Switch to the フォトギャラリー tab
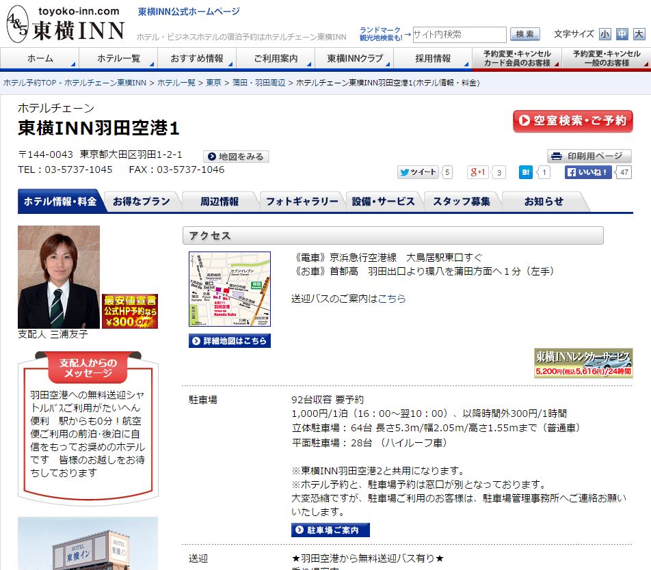 point(301,202)
